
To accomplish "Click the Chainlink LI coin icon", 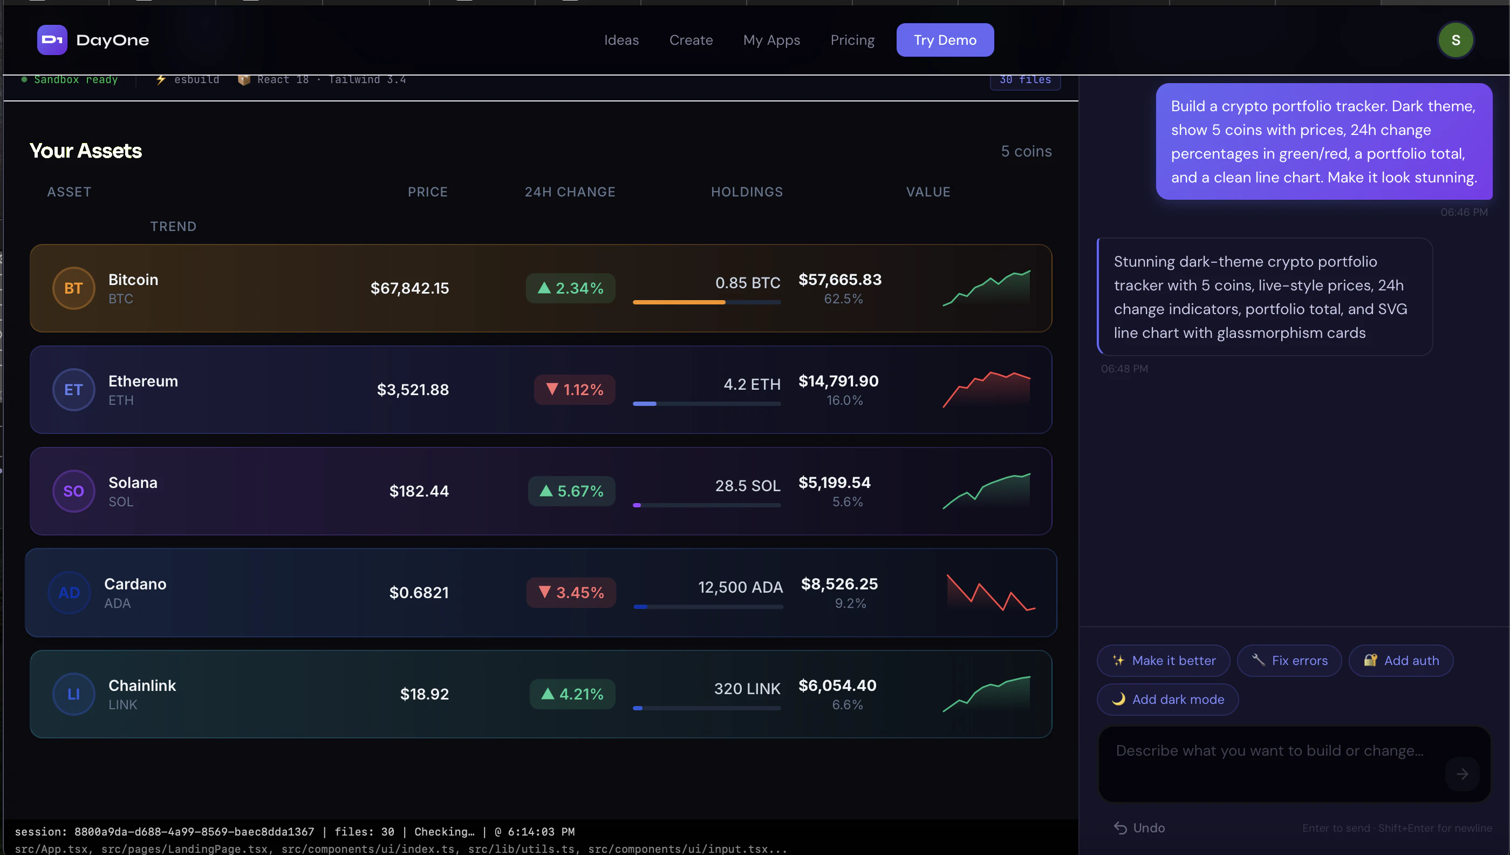I will coord(73,694).
